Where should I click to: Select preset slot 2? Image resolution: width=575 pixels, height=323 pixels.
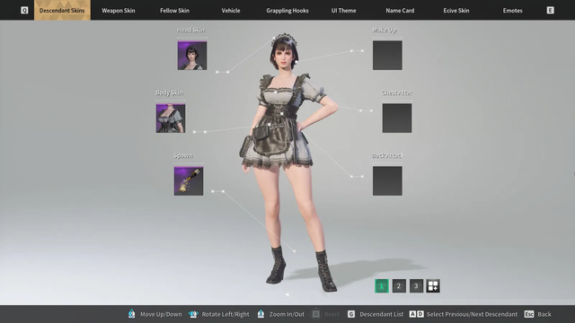click(x=399, y=286)
